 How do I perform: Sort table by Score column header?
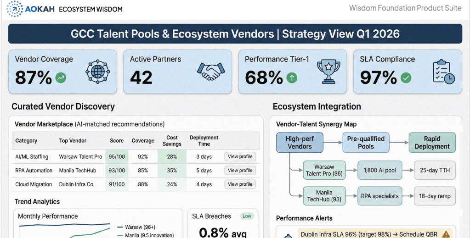pos(117,141)
